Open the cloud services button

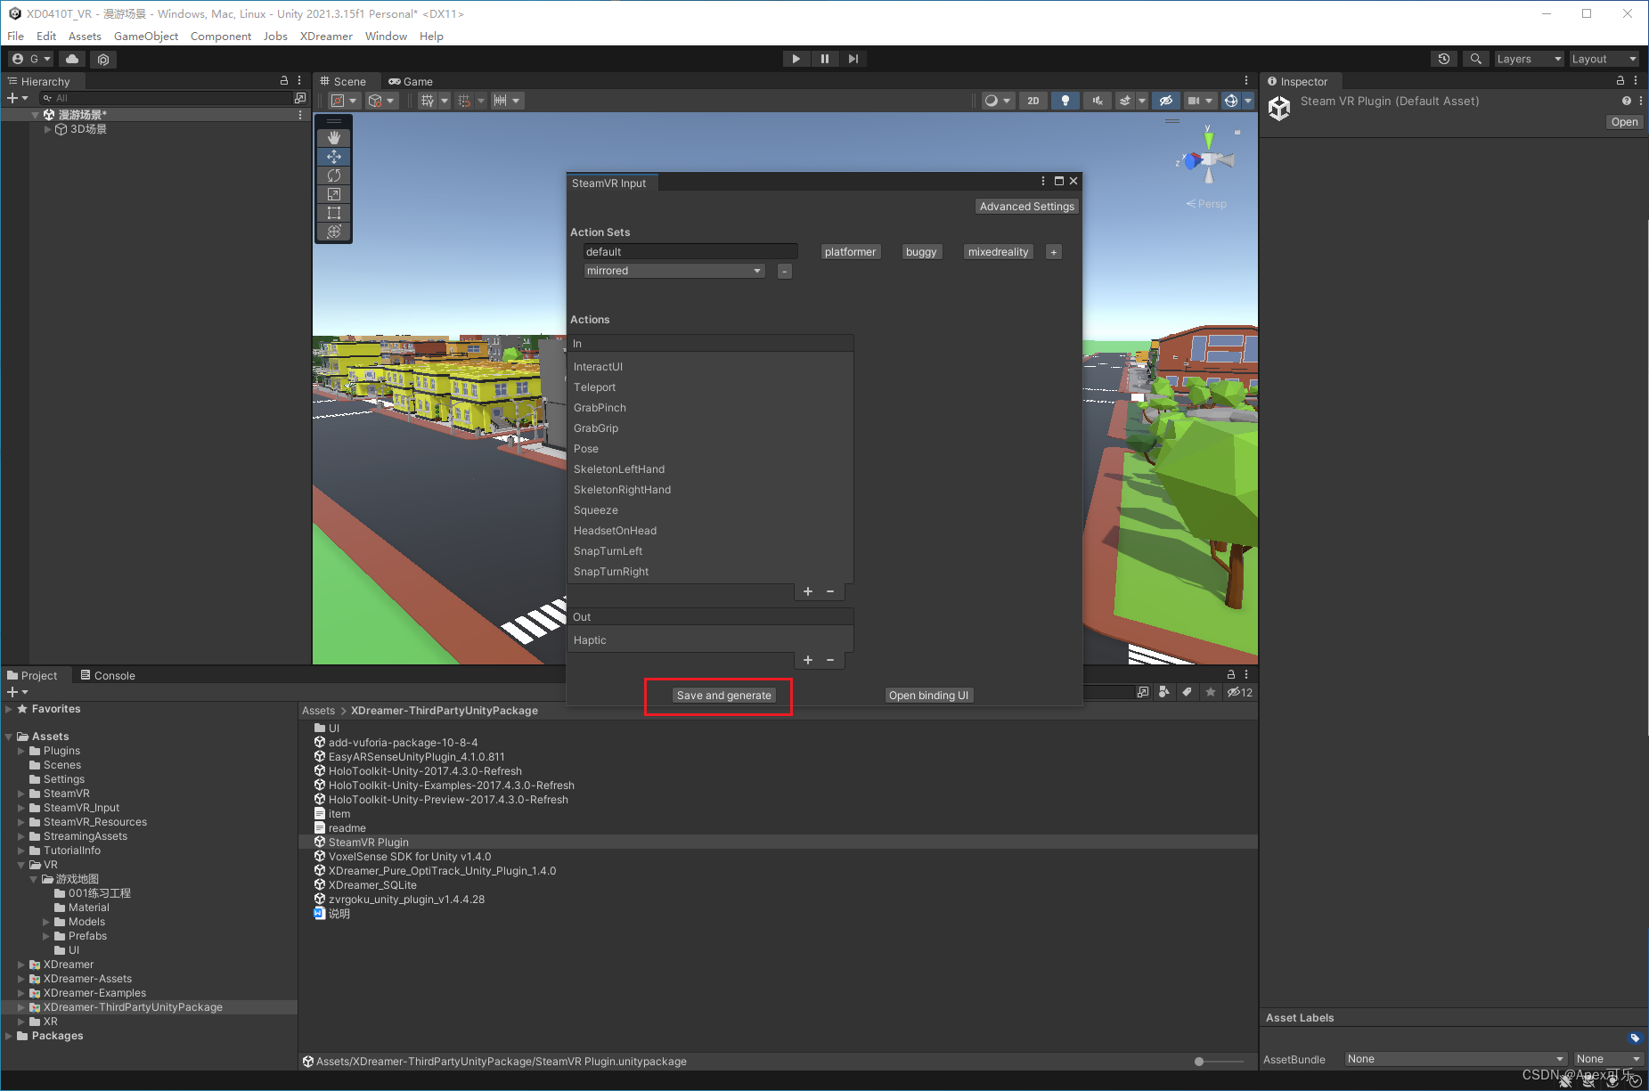point(72,59)
